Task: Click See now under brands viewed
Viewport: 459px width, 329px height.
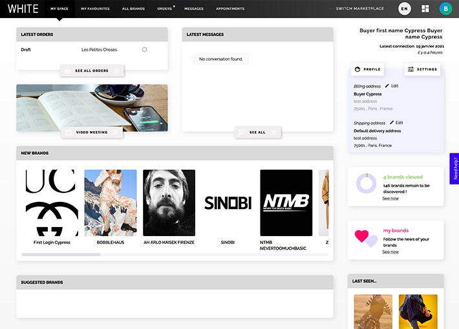Action: point(390,198)
